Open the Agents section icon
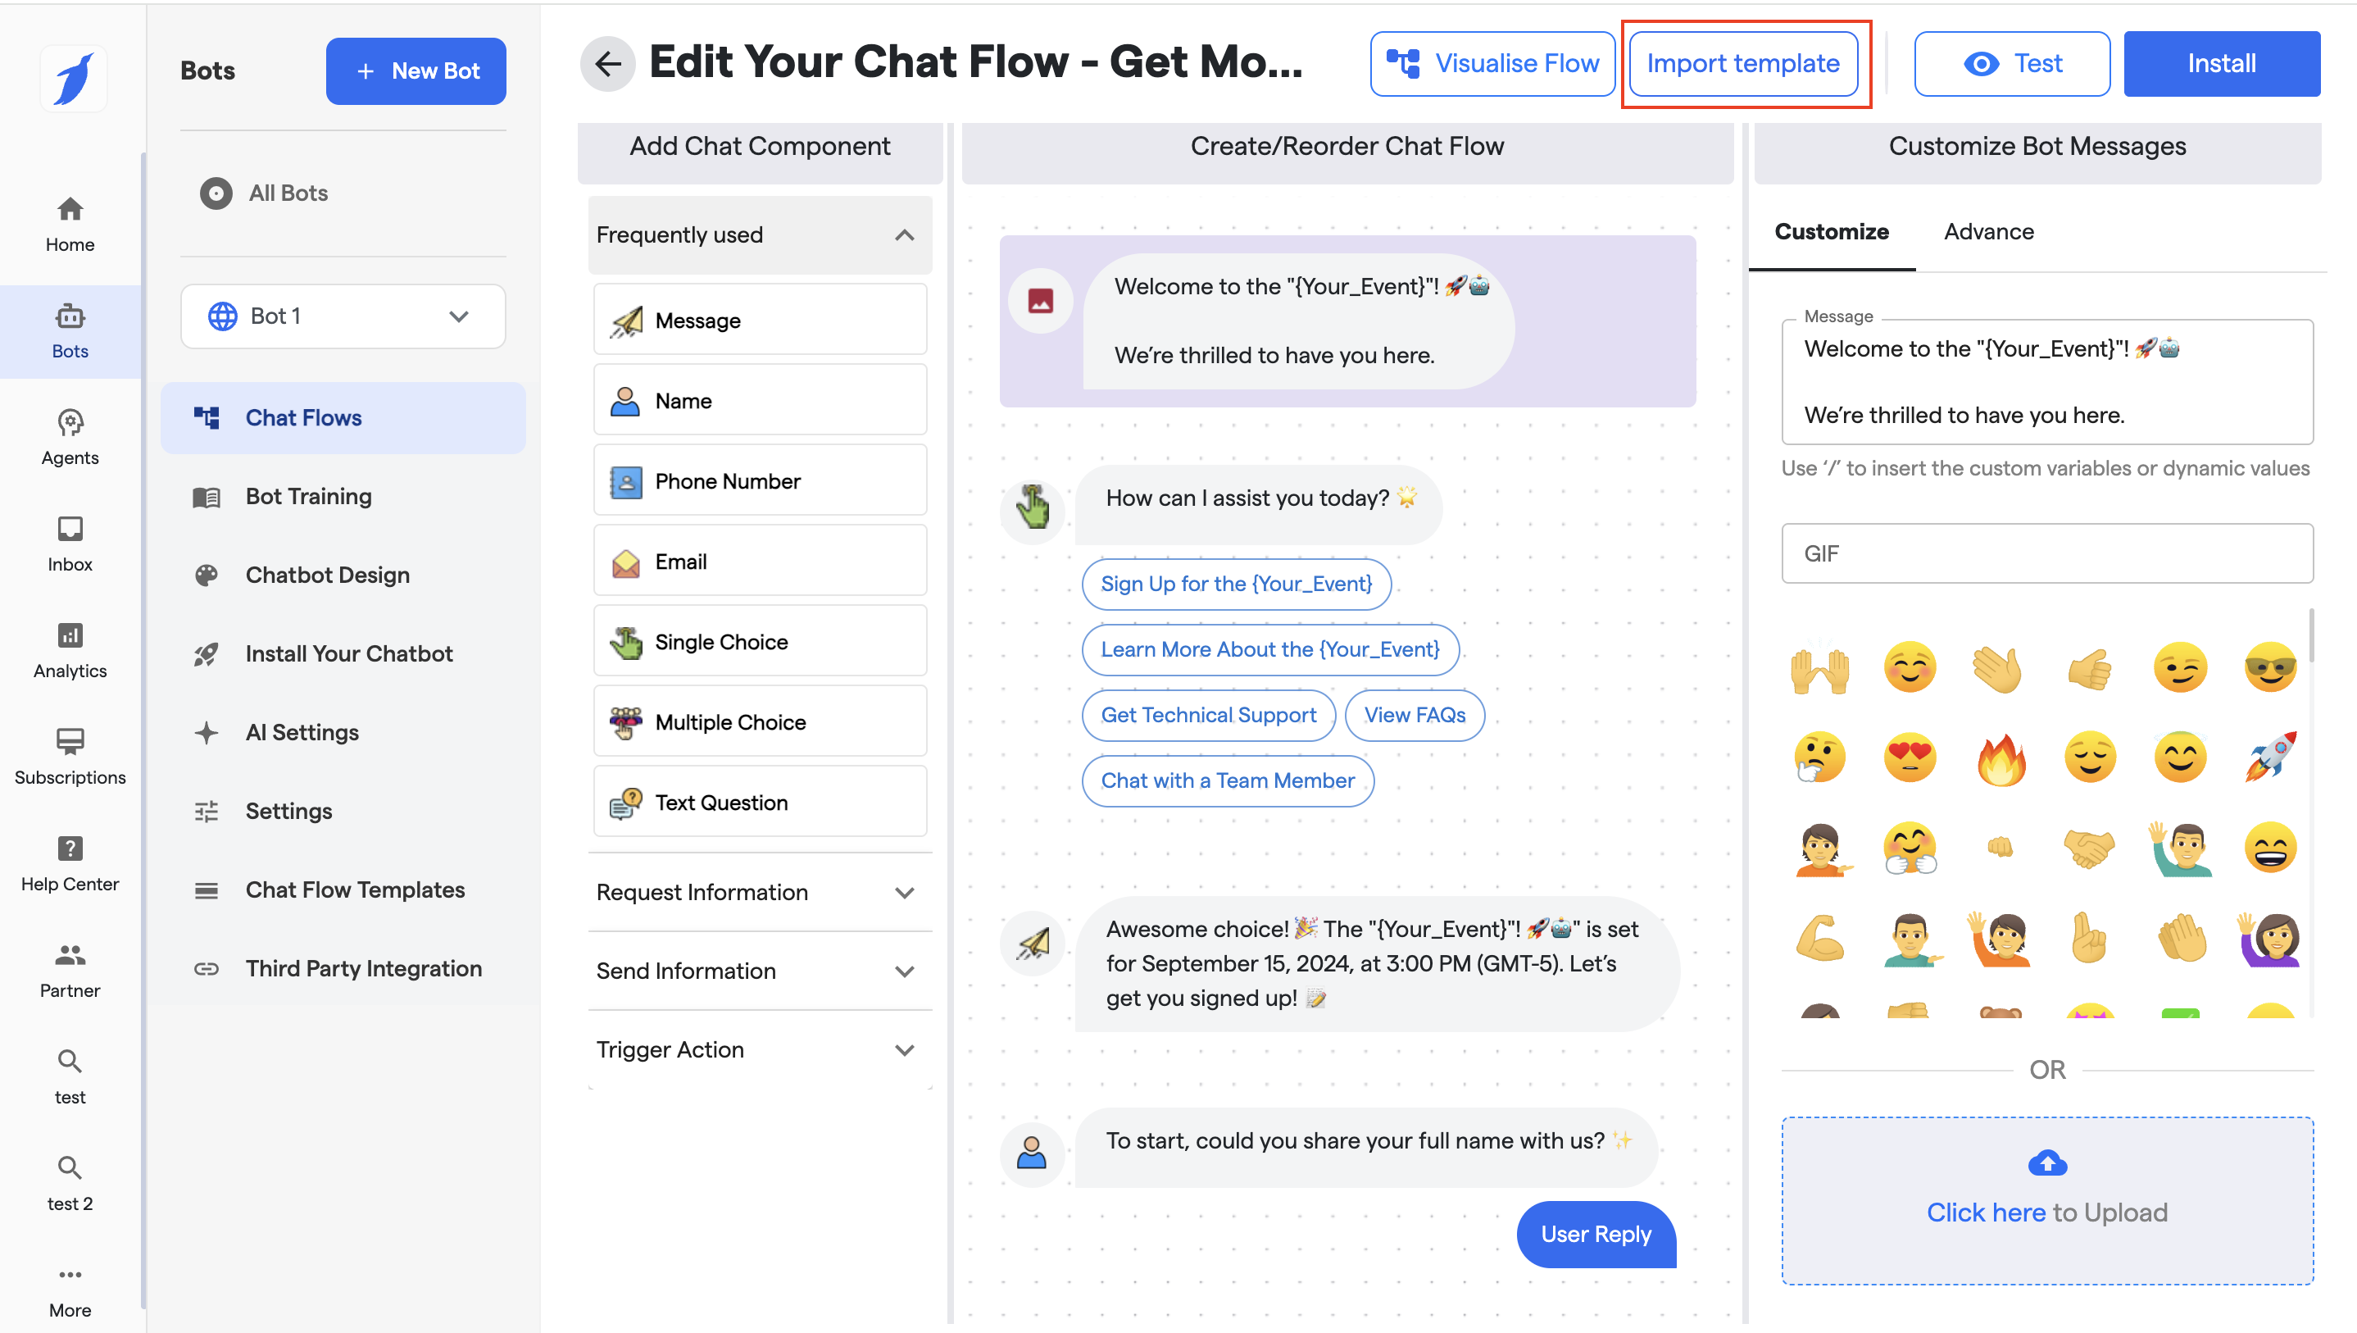The width and height of the screenshot is (2357, 1333). [70, 436]
